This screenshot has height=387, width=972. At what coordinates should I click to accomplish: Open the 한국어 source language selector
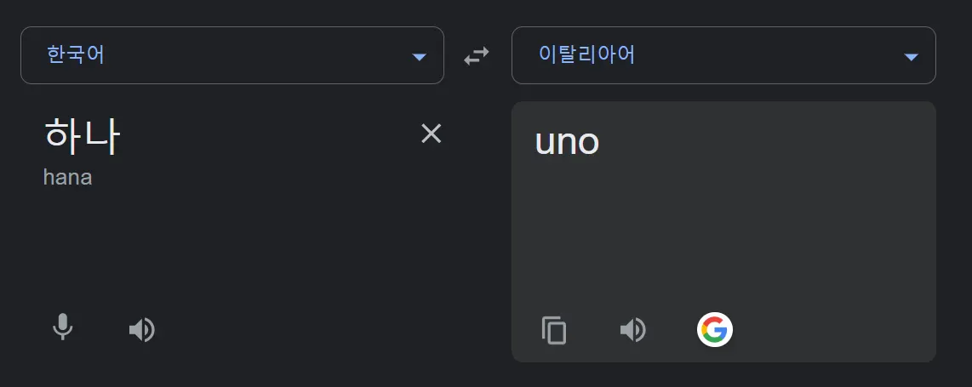click(232, 55)
